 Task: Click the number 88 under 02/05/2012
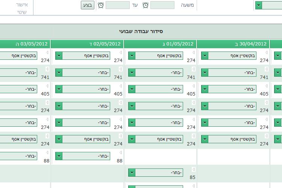(120, 161)
